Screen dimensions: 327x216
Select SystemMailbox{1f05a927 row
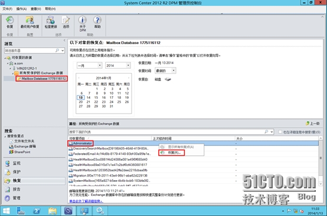(194, 181)
